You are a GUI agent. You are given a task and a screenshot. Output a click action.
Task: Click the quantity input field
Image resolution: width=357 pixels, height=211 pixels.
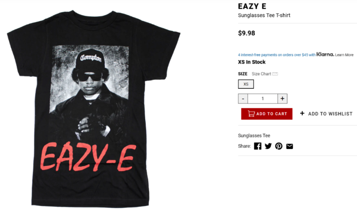263,99
